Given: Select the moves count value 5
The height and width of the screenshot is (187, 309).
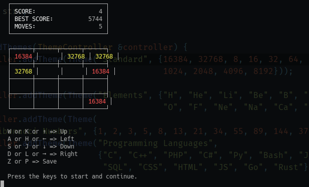Looking at the screenshot, I should pyautogui.click(x=100, y=26).
